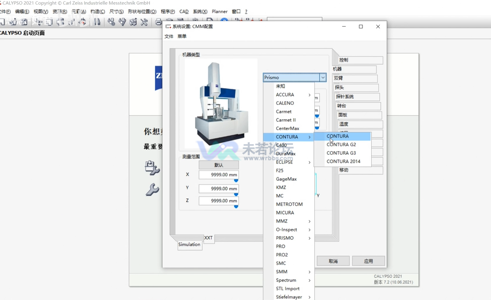491x300 pixels.
Task: Switch to the 探头 tab
Action: pos(356,87)
